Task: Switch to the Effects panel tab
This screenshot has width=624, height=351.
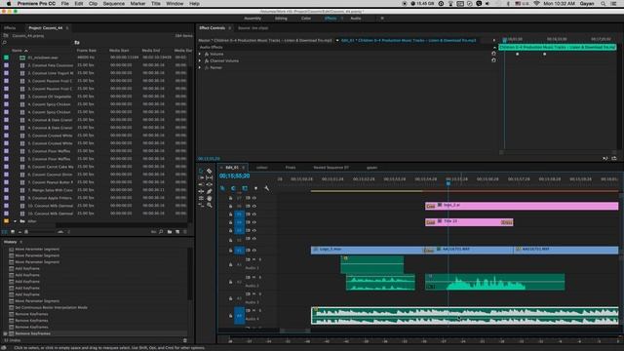Action: pos(10,28)
